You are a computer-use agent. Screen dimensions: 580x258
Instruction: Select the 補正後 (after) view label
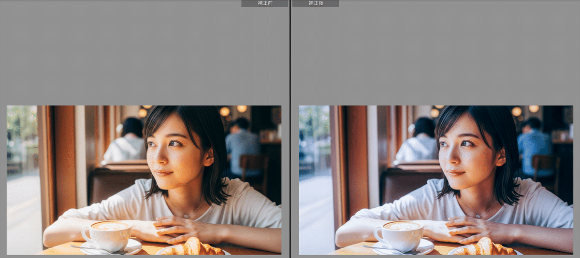click(x=316, y=3)
